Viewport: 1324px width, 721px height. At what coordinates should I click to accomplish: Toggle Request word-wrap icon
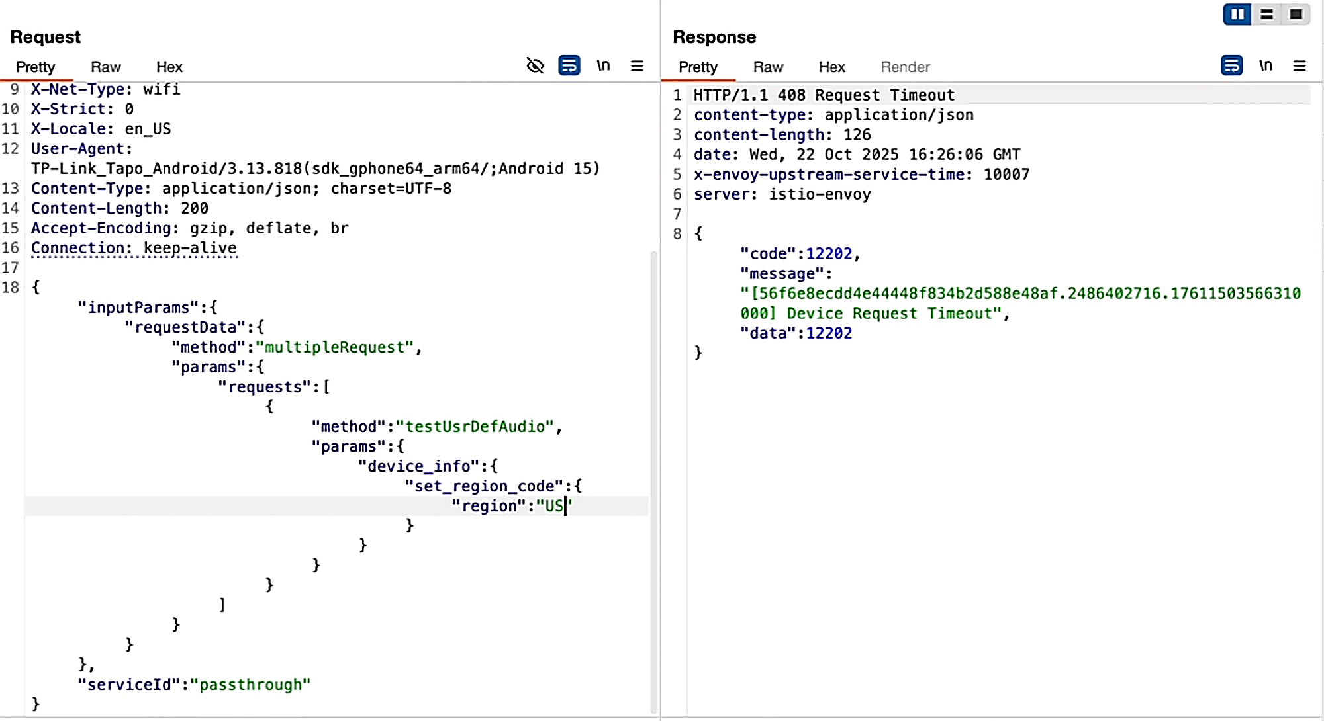click(x=569, y=65)
